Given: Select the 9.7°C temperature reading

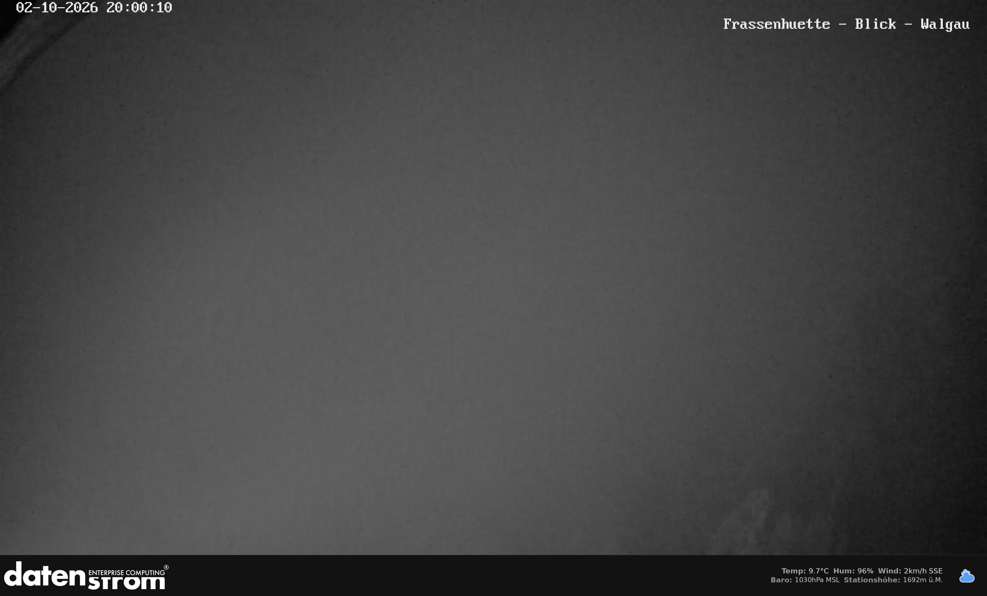Looking at the screenshot, I should click(x=818, y=571).
